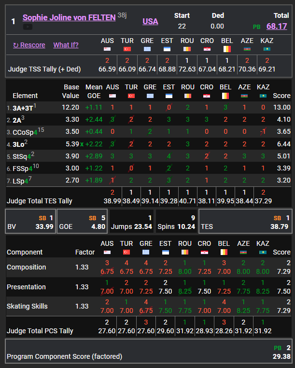Viewport: 295px width, 368px height.
Task: Click the Belgium flag above Judge TSS Tally
Action: click(226, 49)
